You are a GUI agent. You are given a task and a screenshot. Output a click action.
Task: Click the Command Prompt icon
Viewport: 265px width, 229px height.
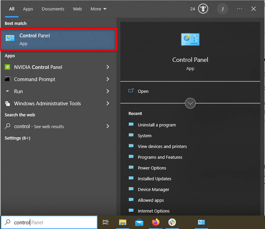click(7, 79)
